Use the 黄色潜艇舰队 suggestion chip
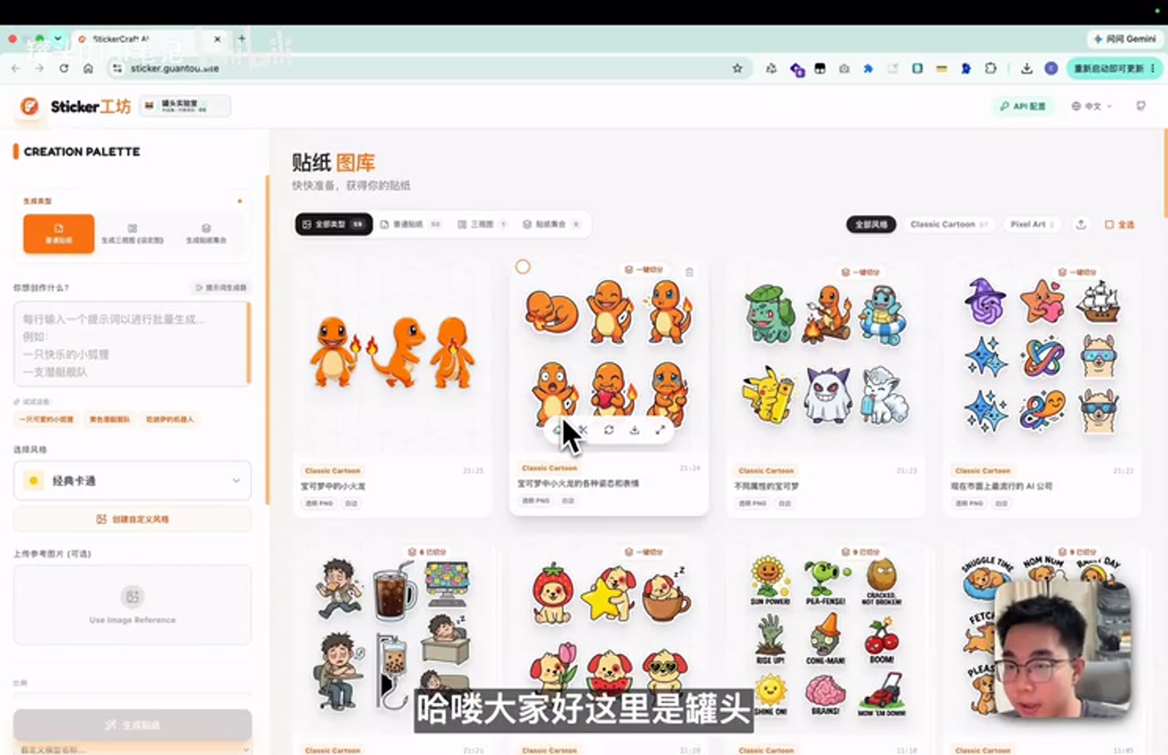 109,419
